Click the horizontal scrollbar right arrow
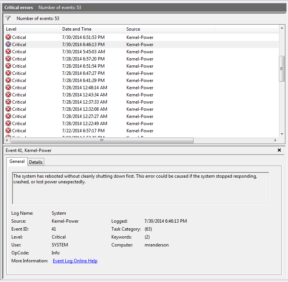The height and width of the screenshot is (282, 288). [275, 140]
